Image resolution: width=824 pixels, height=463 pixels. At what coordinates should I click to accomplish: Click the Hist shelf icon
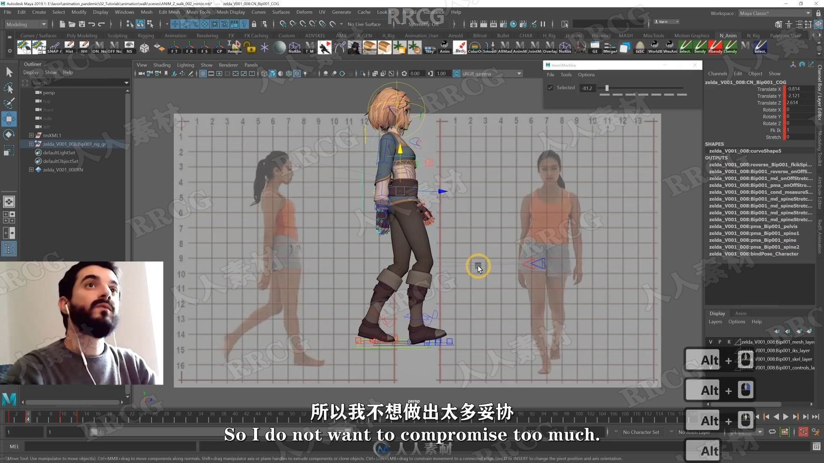coord(69,47)
